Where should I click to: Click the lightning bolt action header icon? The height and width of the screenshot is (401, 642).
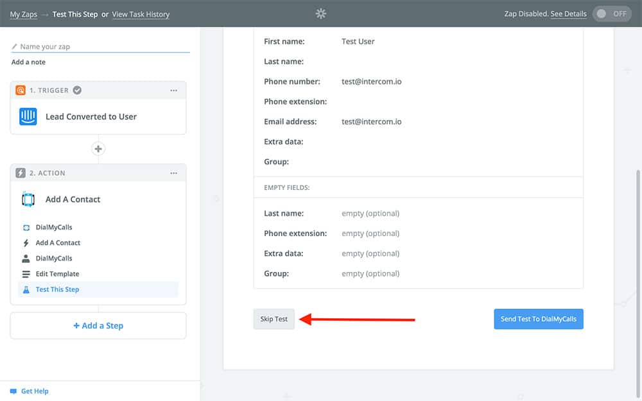[21, 173]
